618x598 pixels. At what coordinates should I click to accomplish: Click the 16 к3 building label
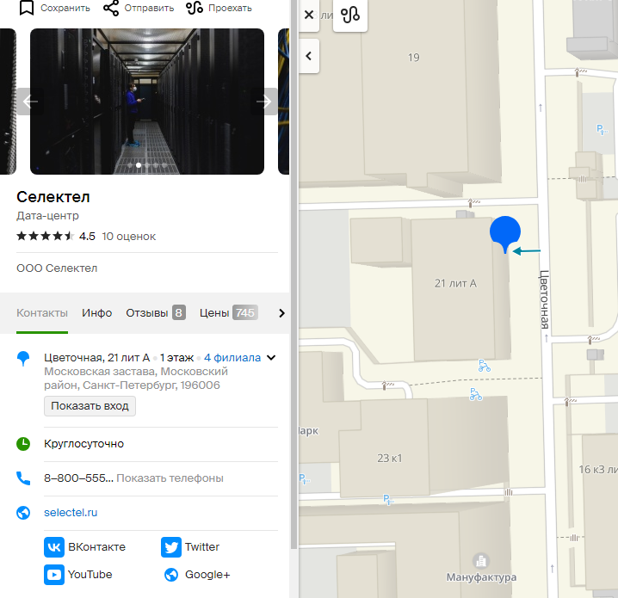point(598,469)
